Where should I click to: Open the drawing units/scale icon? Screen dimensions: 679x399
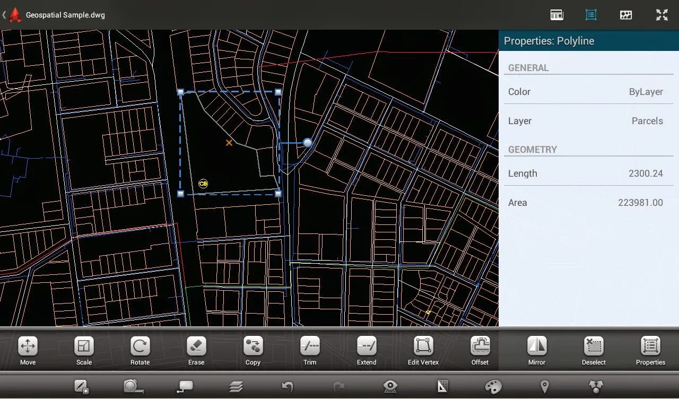coord(442,387)
